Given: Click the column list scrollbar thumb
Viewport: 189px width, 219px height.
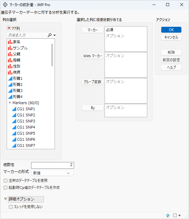Looking at the screenshot, I should [x=52, y=55].
